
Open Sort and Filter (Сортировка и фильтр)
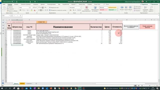[x=145, y=9]
